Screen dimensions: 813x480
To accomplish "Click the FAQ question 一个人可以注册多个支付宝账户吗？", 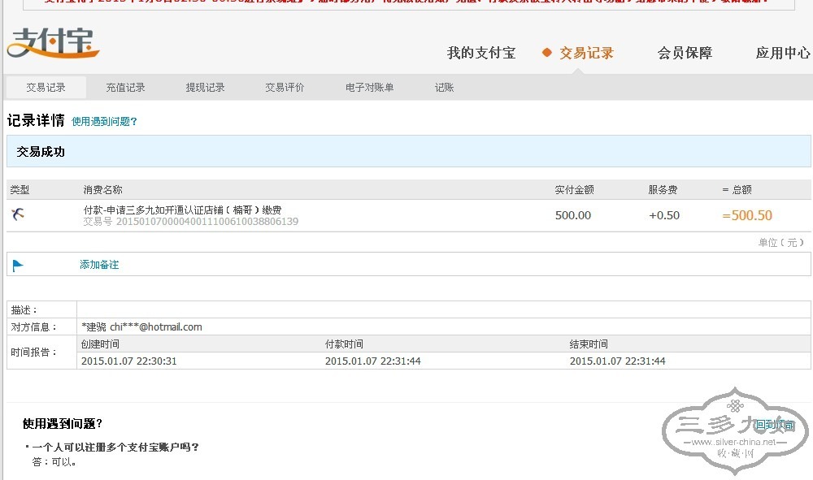I will tap(115, 447).
